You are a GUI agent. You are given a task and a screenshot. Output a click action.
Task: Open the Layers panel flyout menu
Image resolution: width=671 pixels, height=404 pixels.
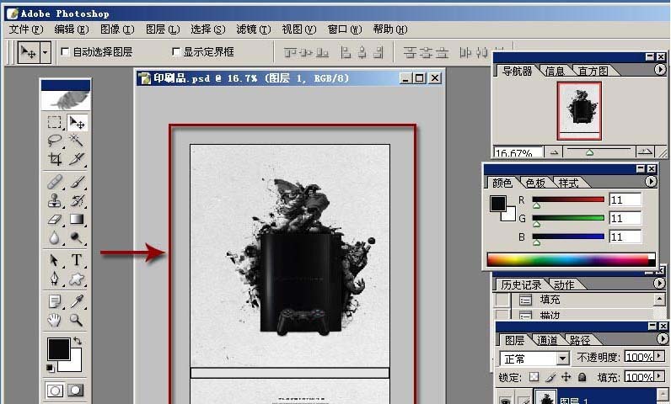click(662, 338)
